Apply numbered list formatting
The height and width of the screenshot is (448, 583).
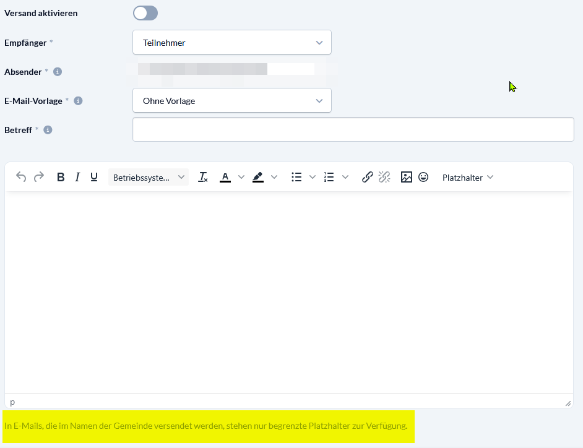329,177
